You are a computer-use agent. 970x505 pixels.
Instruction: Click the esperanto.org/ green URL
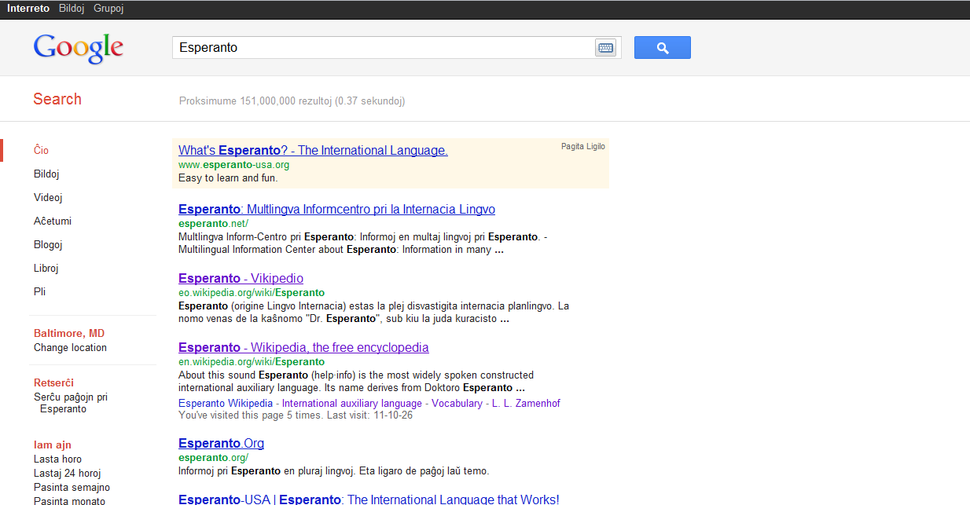click(213, 457)
